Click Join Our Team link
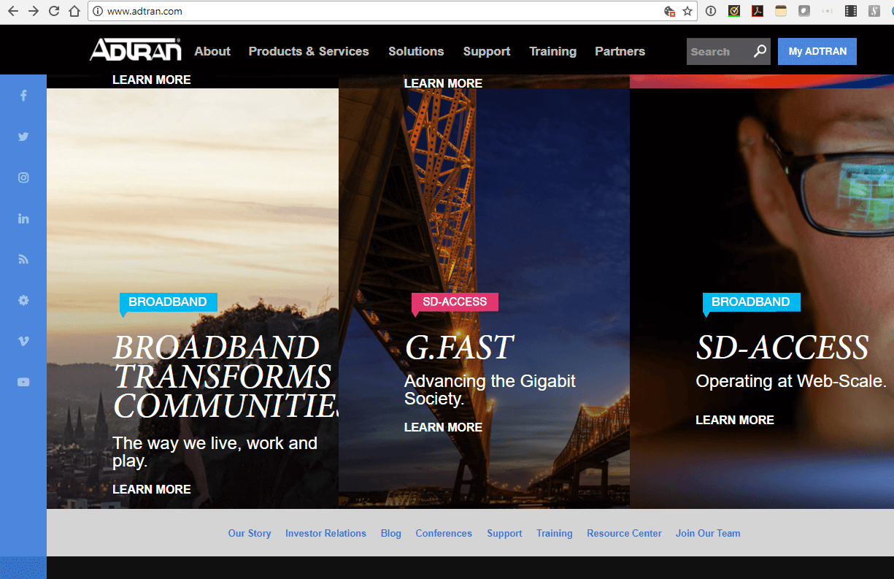Viewport: 894px width, 579px height. click(707, 533)
